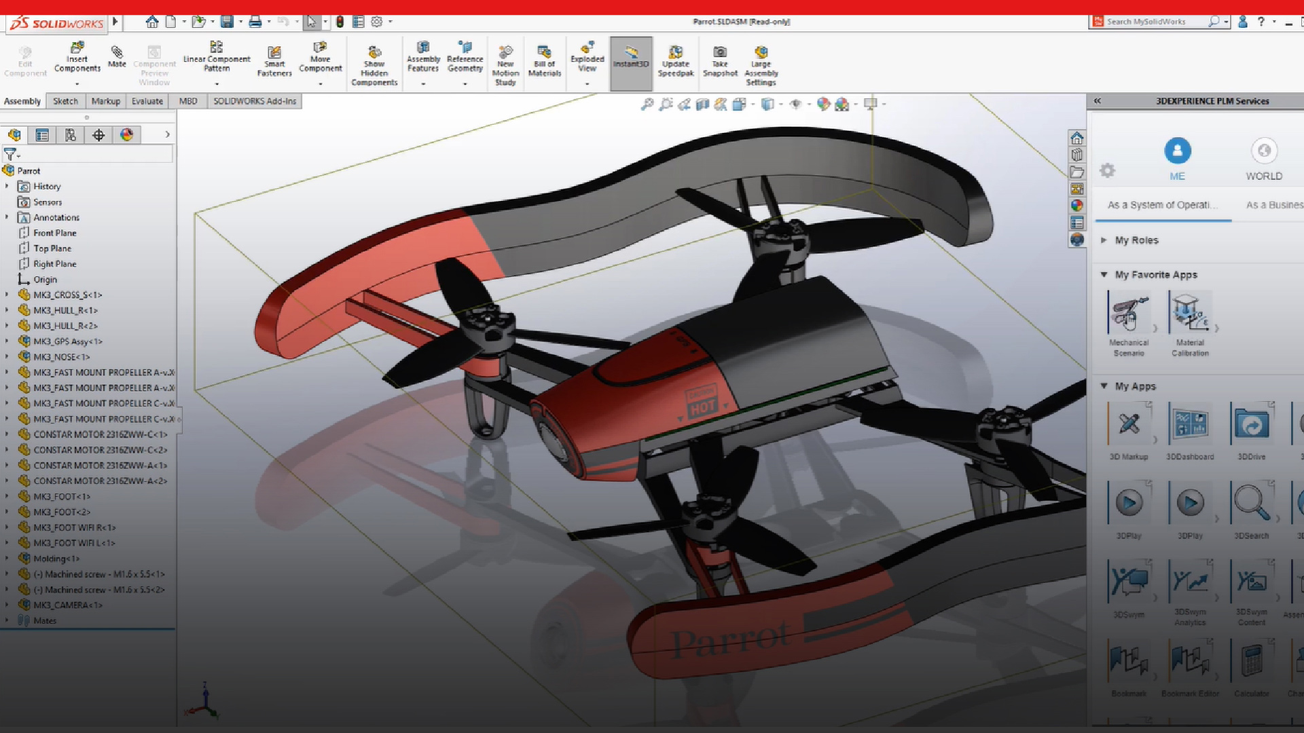Screen dimensions: 1304x733
Task: Open the Bookmark Editor app
Action: [1190, 668]
